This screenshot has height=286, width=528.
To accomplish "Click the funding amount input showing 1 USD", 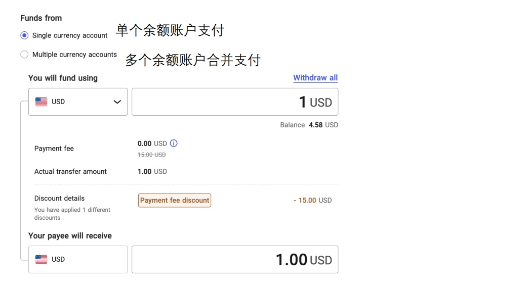I will coord(235,102).
